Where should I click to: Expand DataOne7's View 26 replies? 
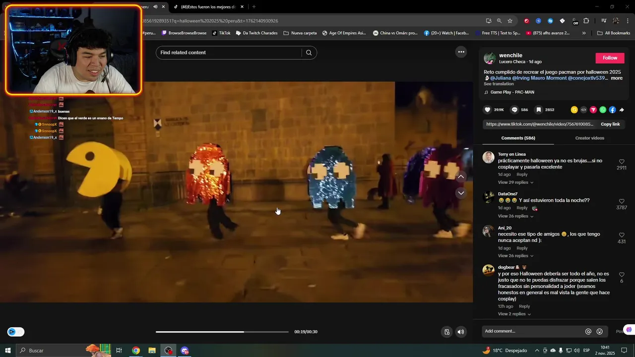[516, 216]
